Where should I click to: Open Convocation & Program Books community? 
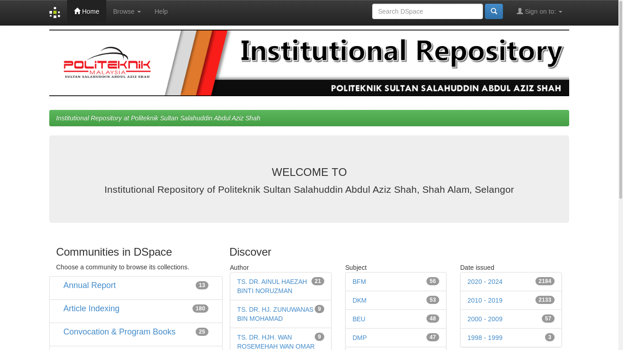coord(119,332)
